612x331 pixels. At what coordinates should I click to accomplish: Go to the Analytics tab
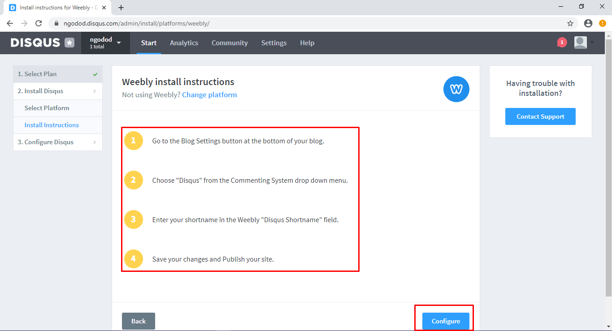(x=184, y=43)
